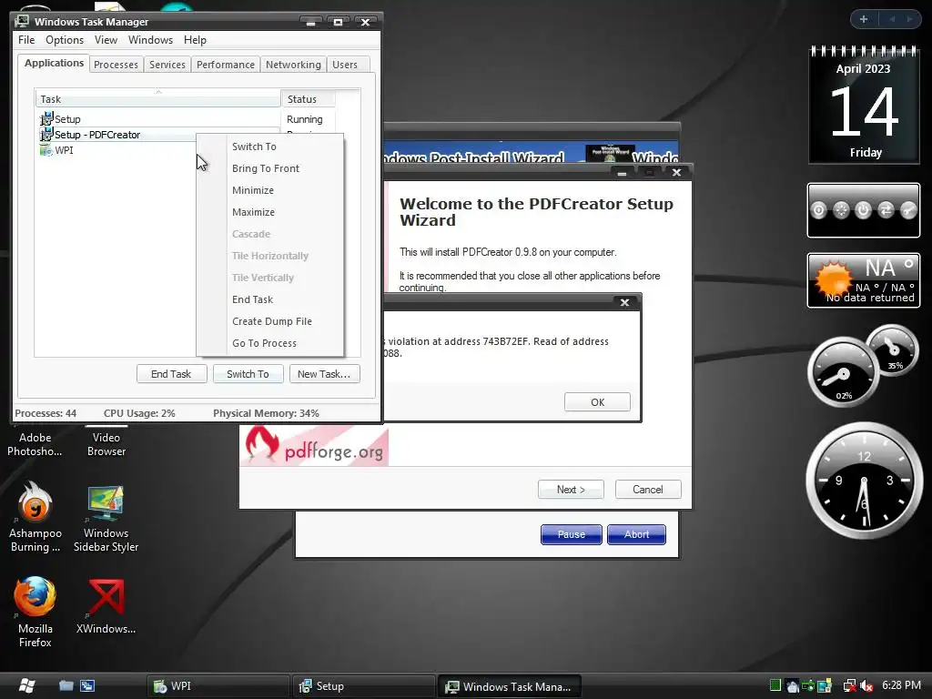Open Adobe Photoshop desktop shortcut
The width and height of the screenshot is (932, 699).
coord(35,444)
